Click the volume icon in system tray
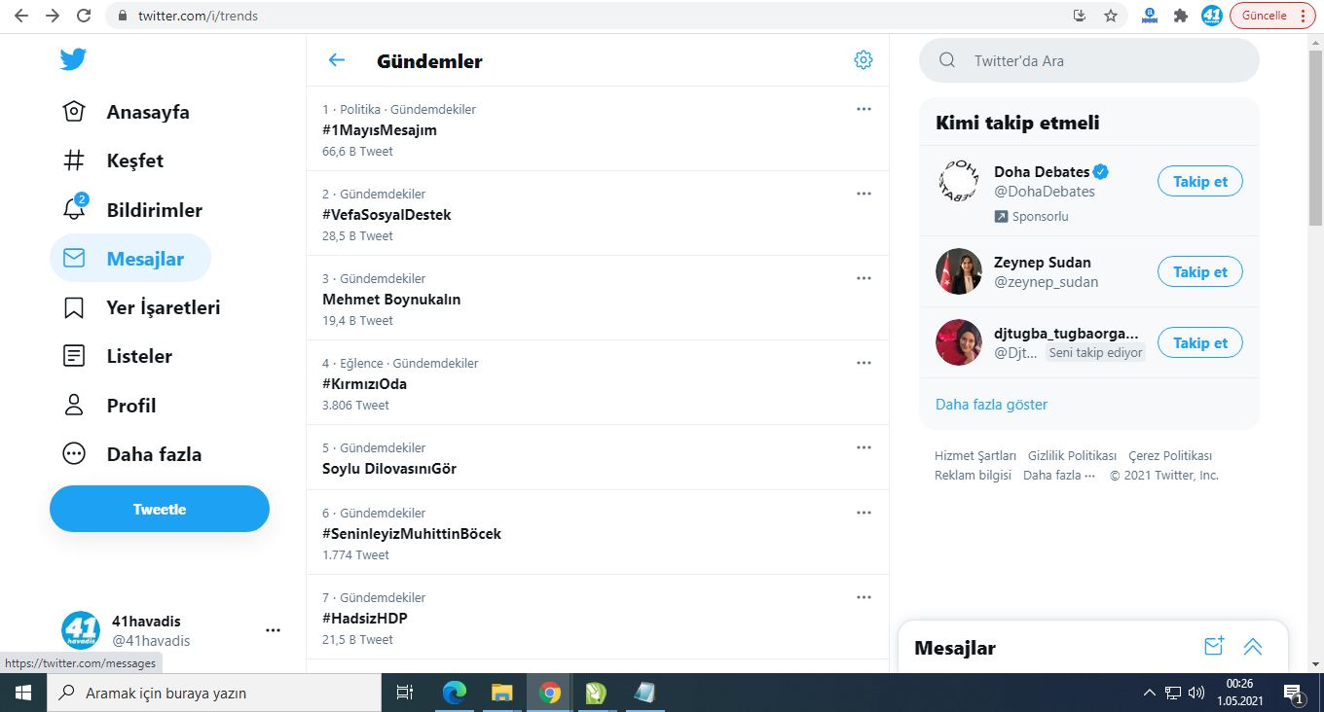 1197,693
